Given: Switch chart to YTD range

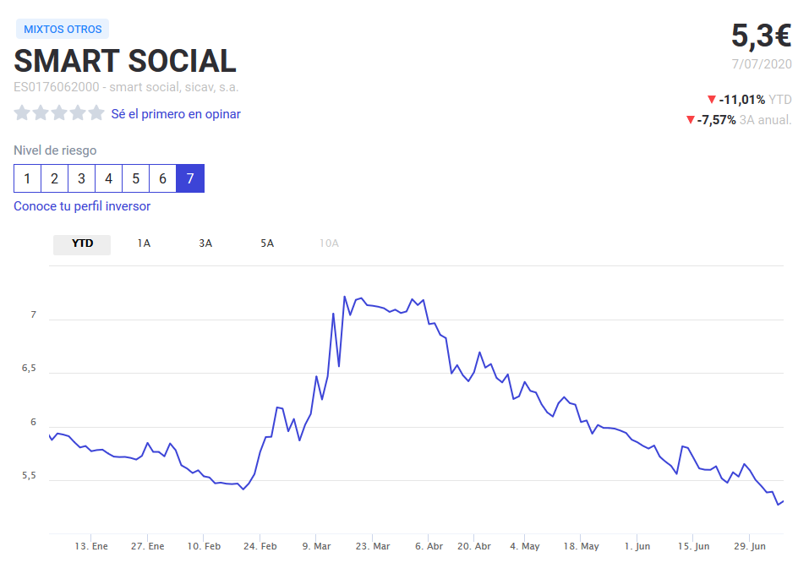Looking at the screenshot, I should click(x=82, y=243).
